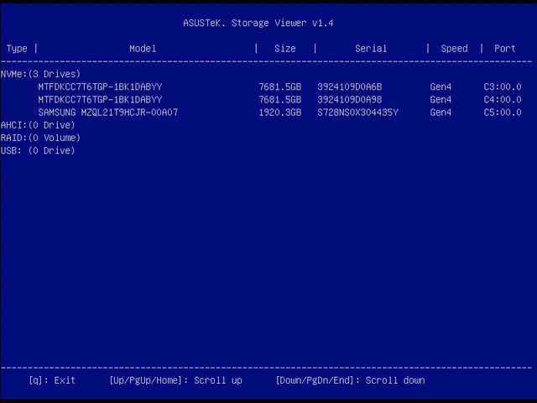Click the 'ASUSTeK. Storage Viewer v1.4' title
This screenshot has width=537, height=403.
pos(258,23)
